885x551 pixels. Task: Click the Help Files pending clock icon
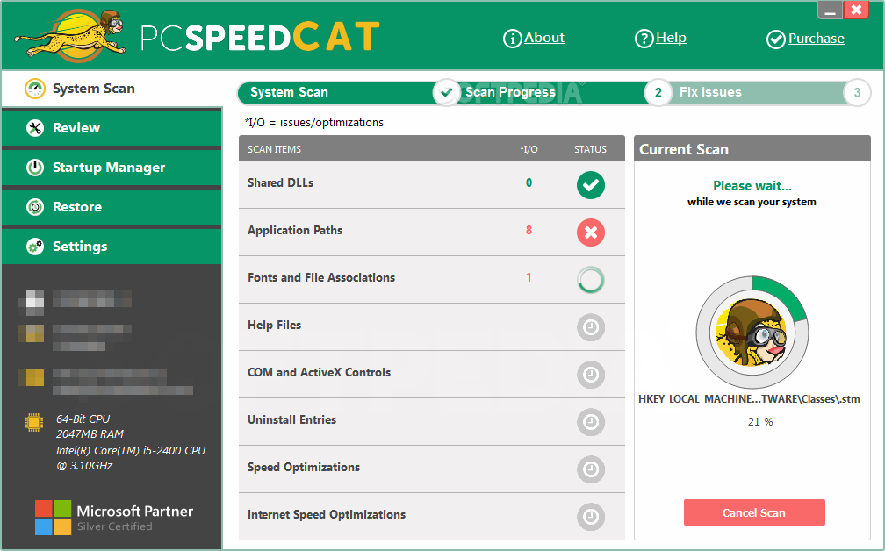point(590,327)
